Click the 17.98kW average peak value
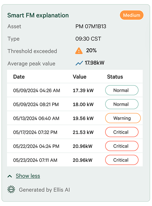The height and width of the screenshot is (206, 152). [x=94, y=63]
